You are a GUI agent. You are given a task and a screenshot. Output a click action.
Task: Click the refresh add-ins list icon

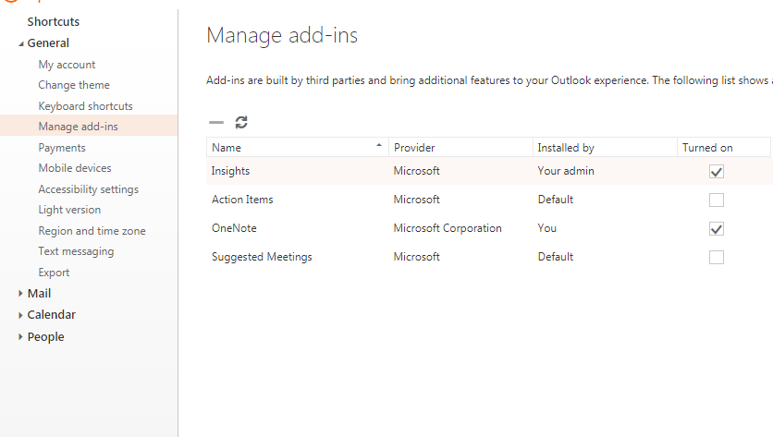click(x=241, y=122)
